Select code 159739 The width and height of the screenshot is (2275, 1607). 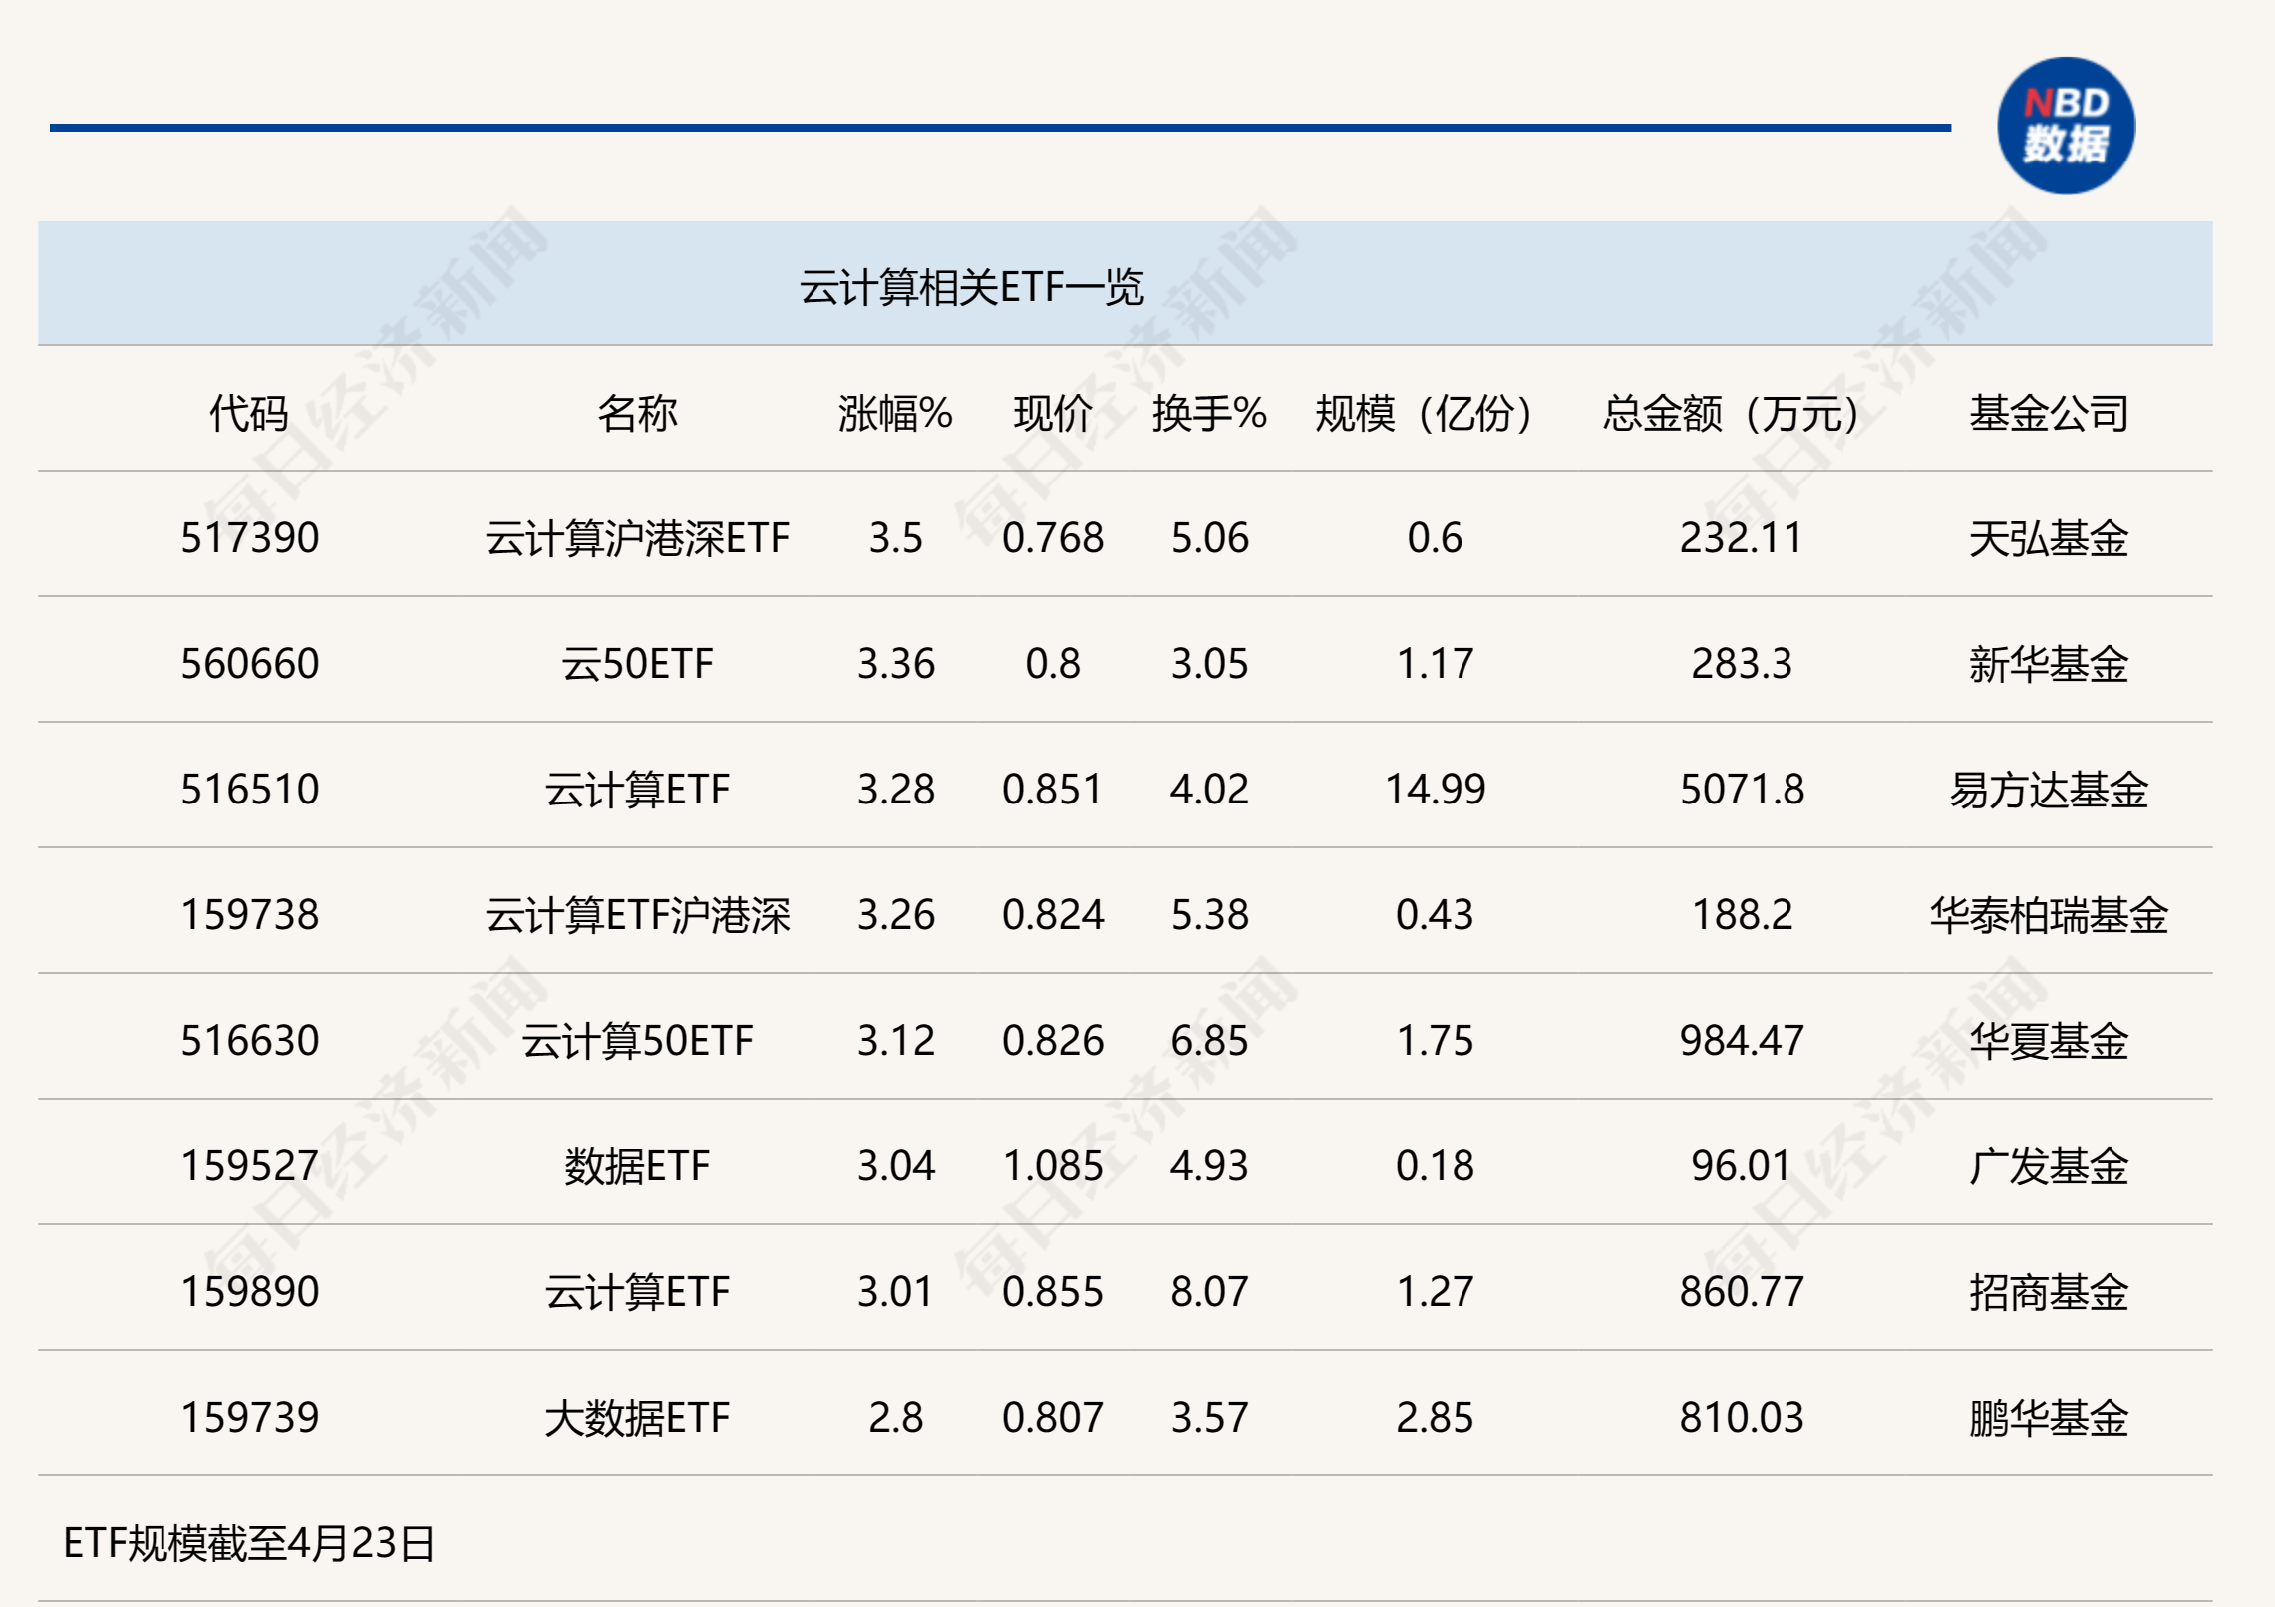click(x=249, y=1418)
